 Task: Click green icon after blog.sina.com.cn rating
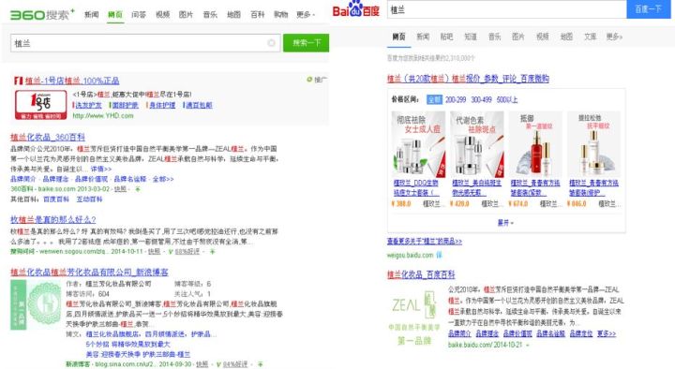260,364
